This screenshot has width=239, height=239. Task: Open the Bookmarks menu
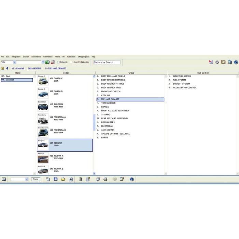pyautogui.click(x=36, y=57)
